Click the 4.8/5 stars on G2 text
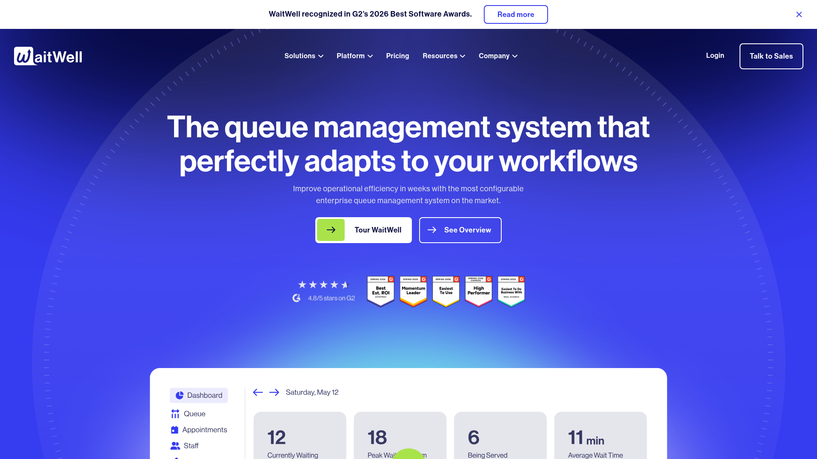The width and height of the screenshot is (817, 459). (331, 298)
